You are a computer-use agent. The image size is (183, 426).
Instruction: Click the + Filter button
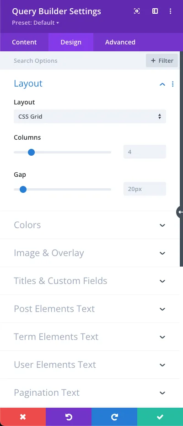coord(162,60)
